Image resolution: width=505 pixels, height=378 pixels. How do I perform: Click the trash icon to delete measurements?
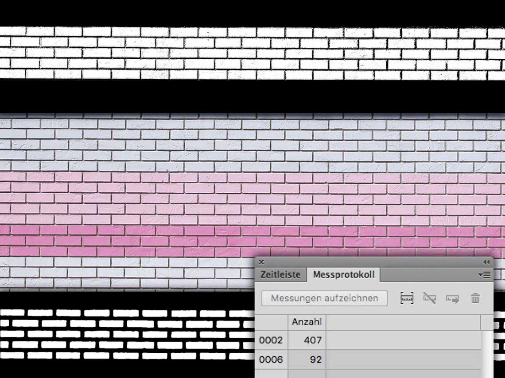tap(475, 298)
